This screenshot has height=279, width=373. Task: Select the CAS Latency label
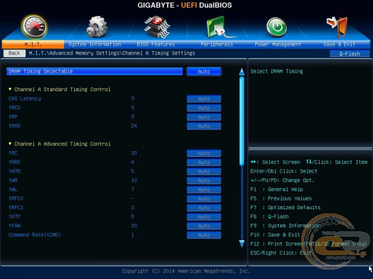coord(24,98)
